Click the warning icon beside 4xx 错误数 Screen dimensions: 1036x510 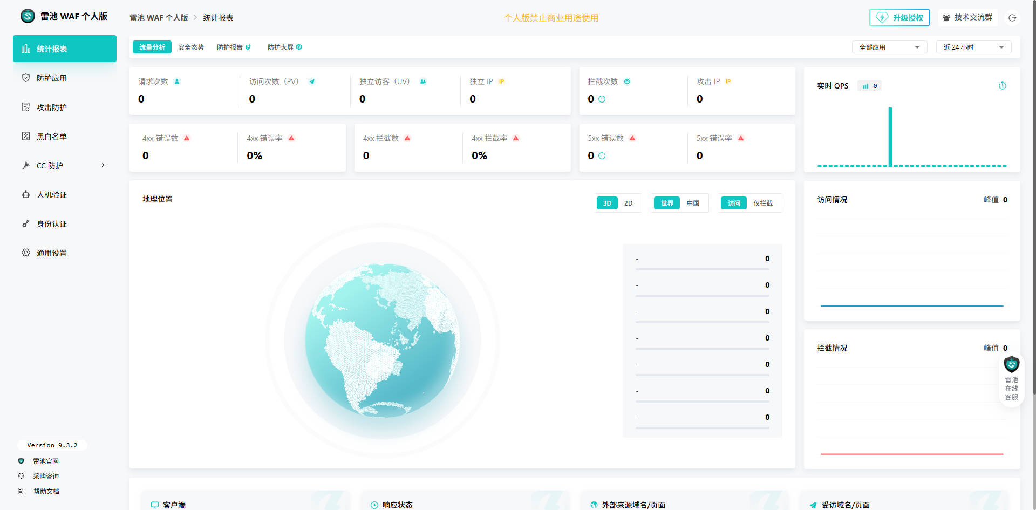tap(187, 138)
